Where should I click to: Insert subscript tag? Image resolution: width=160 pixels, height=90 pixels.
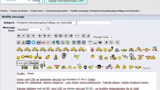pyautogui.click(x=95, y=42)
